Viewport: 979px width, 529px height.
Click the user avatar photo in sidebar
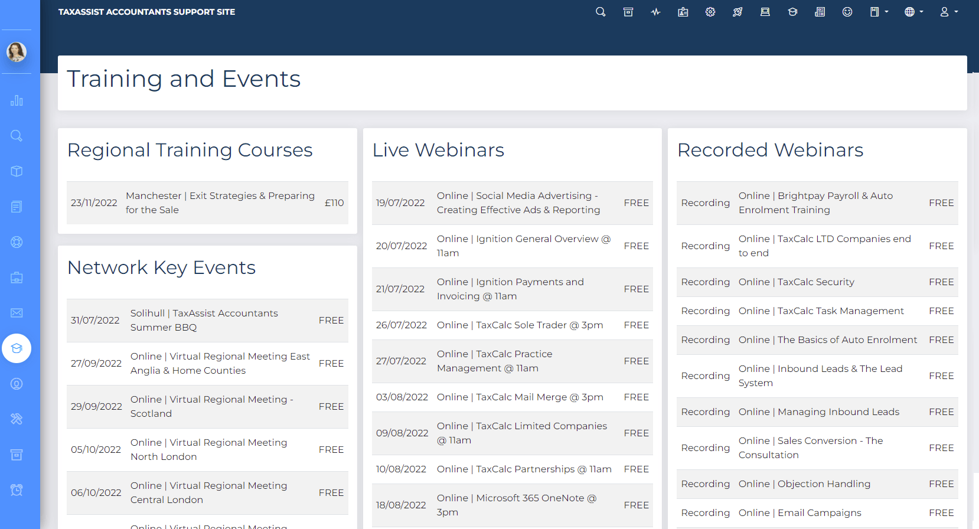coord(17,52)
